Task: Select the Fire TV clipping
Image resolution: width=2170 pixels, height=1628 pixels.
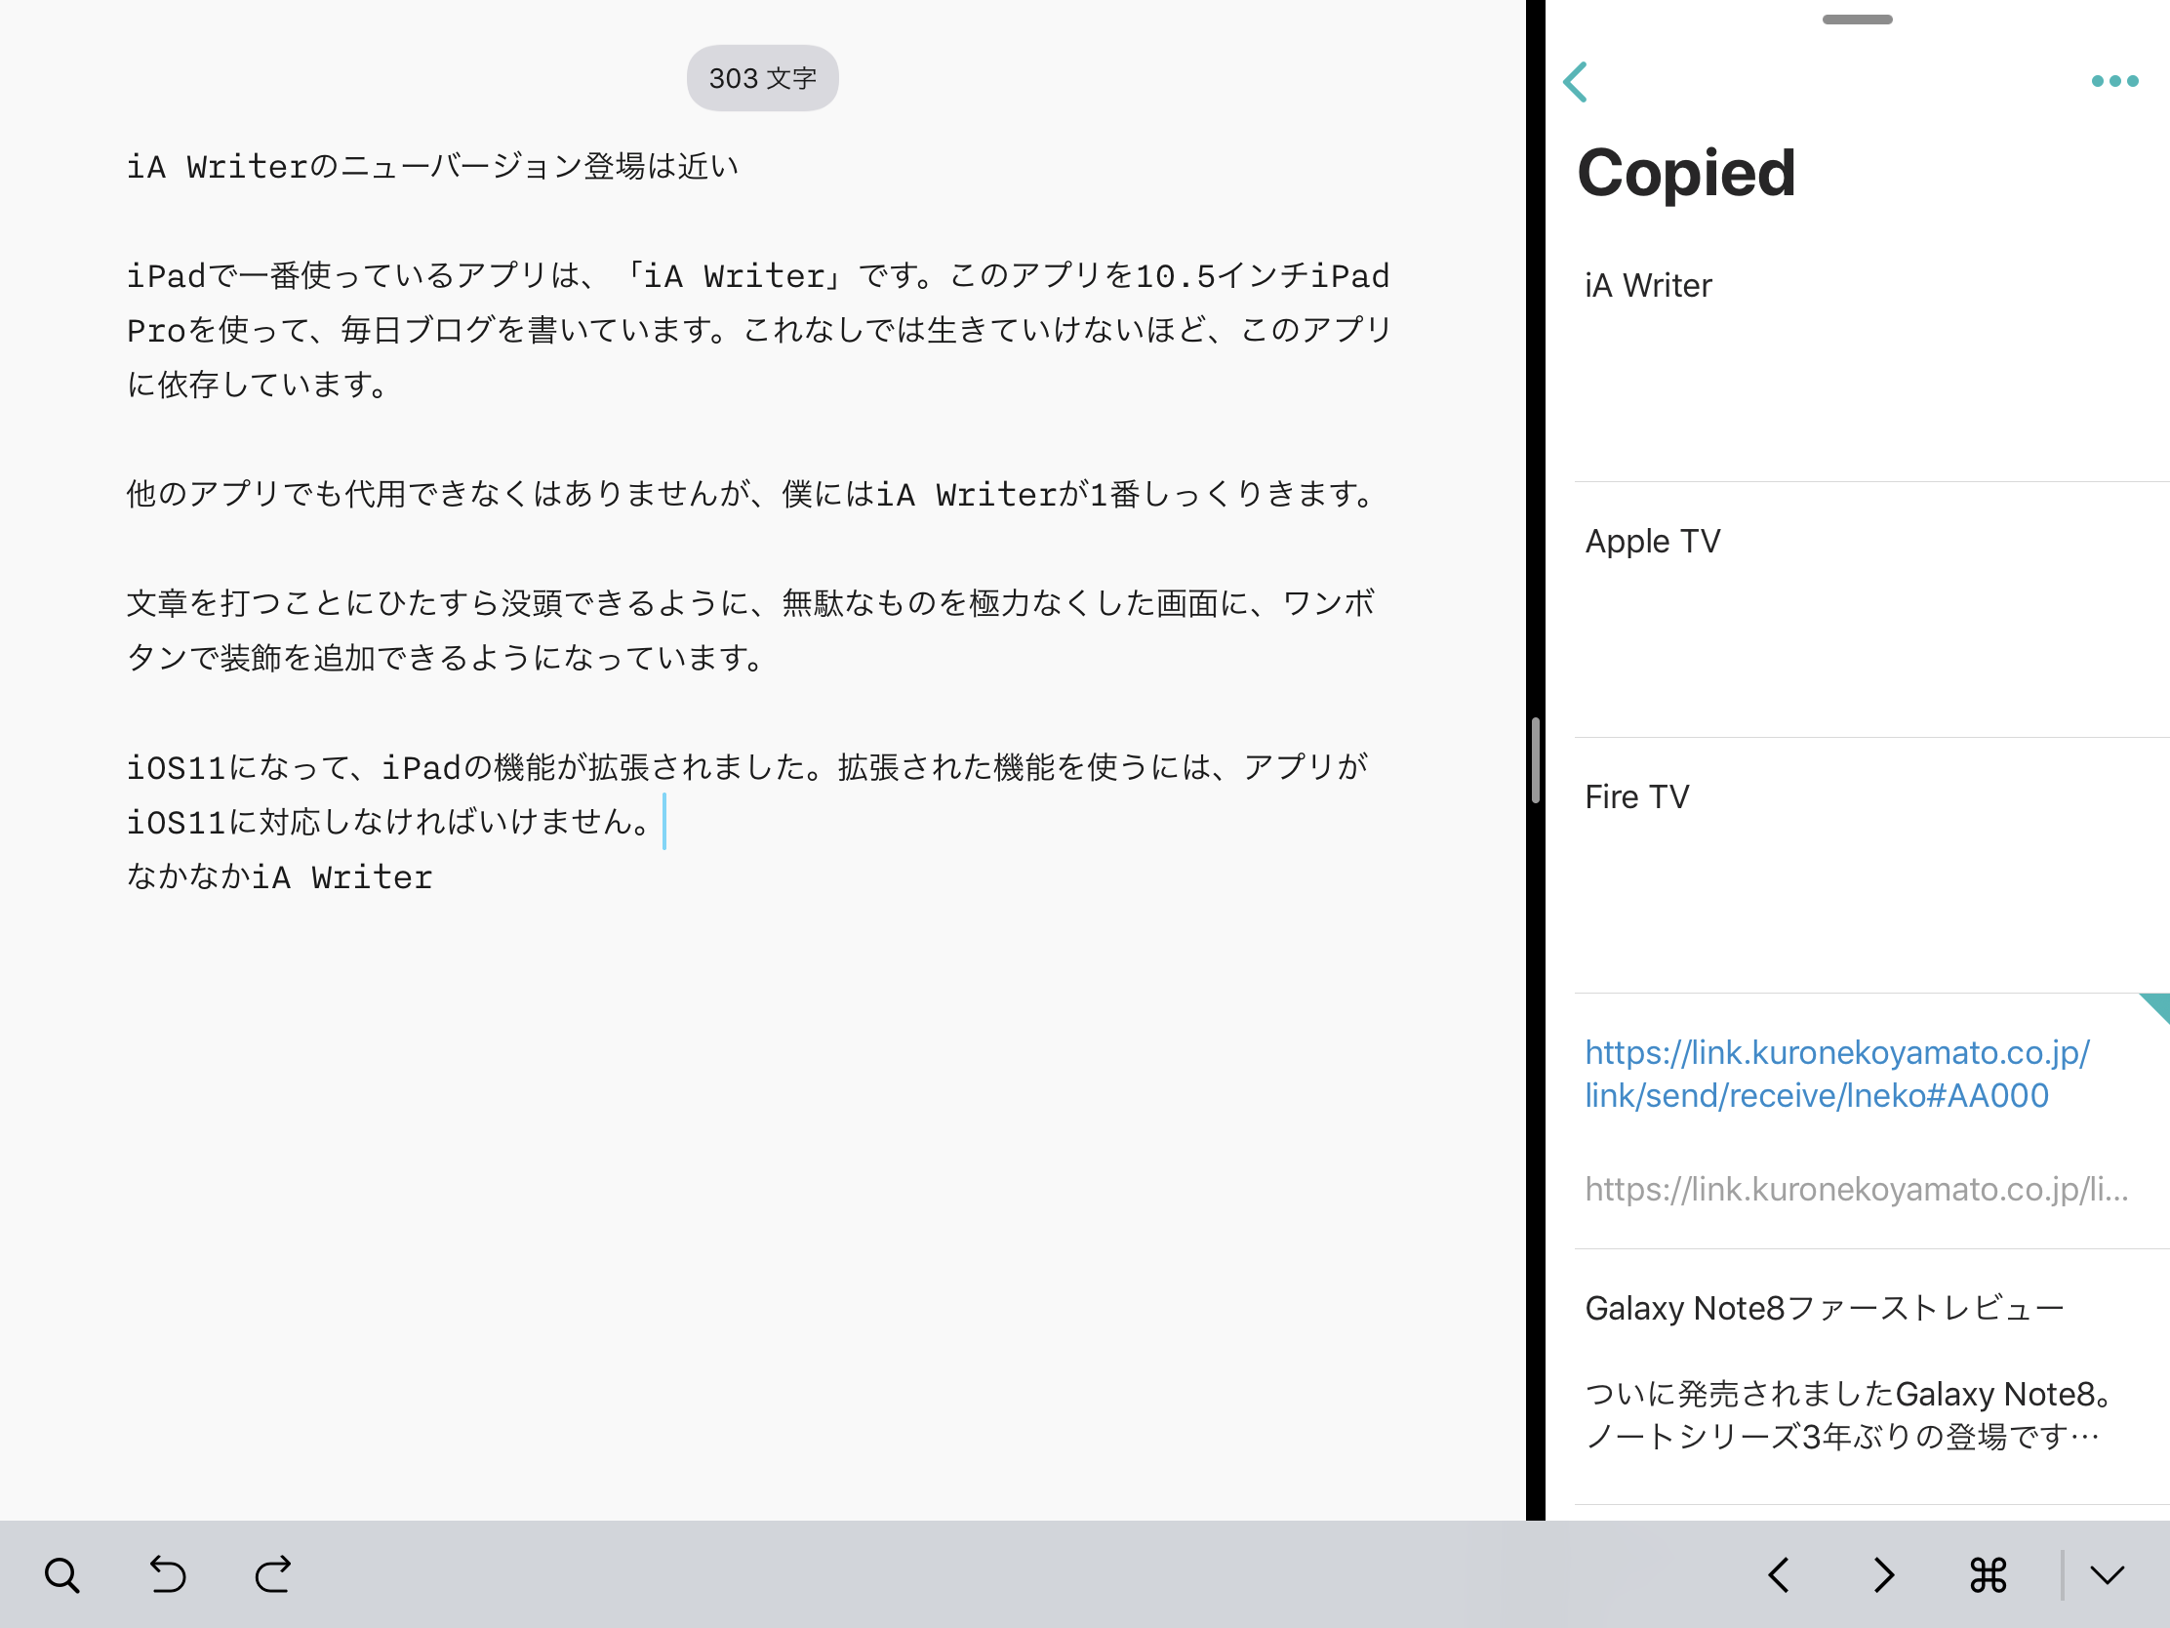Action: [1871, 867]
